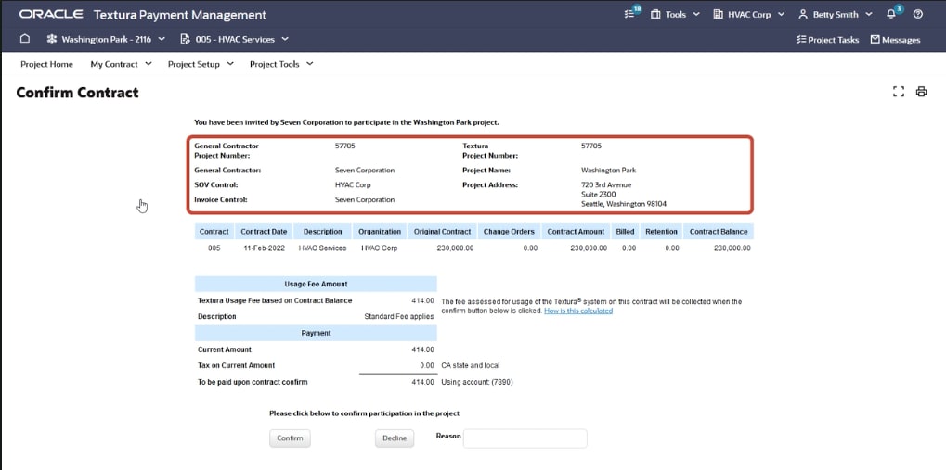Screen dimensions: 946x470
Task: Expand the 005 - HVAC Services contract selector
Action: (x=235, y=39)
